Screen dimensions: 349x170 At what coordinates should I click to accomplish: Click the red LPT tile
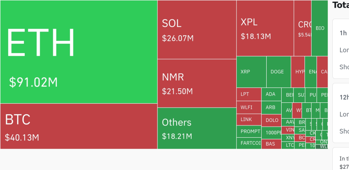click(x=249, y=94)
